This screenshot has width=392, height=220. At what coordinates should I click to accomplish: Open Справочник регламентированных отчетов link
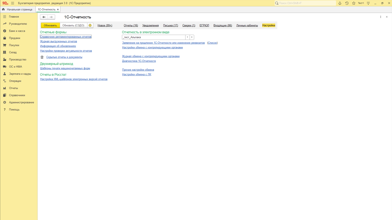pos(66,37)
